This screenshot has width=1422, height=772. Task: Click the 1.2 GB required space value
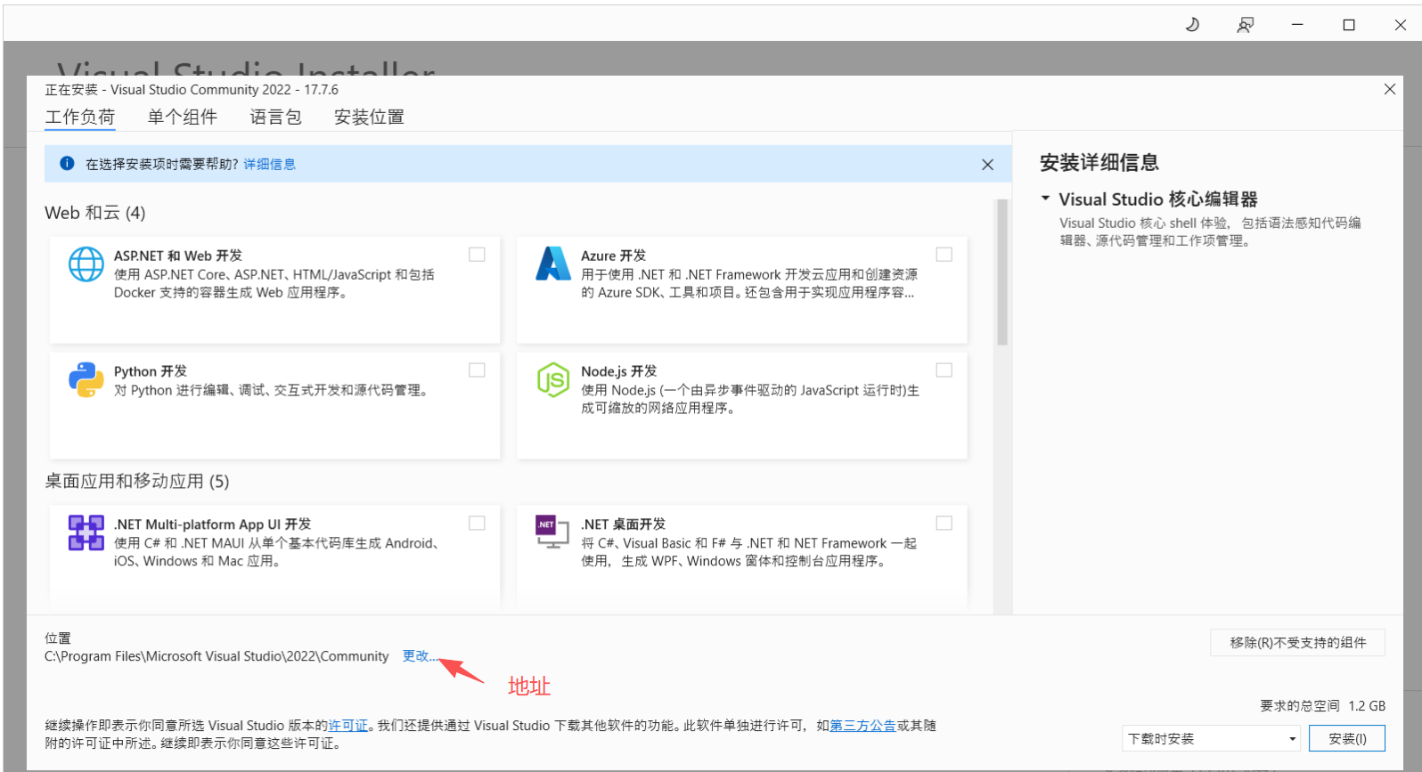click(x=1367, y=706)
